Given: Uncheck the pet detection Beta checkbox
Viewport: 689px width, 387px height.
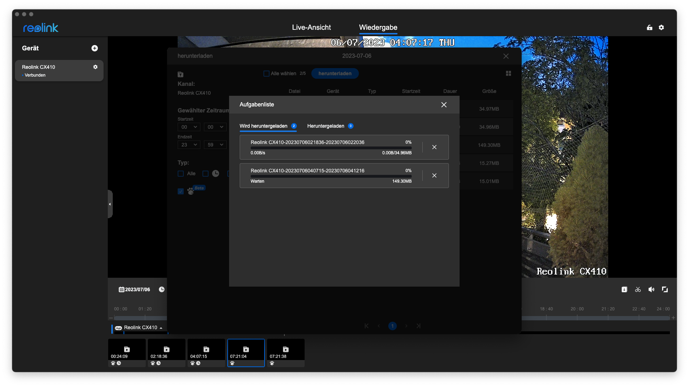Looking at the screenshot, I should point(181,191).
